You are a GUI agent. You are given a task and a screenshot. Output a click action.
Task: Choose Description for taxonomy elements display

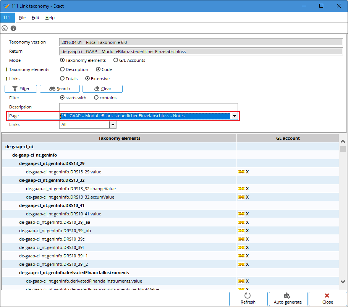62,69
